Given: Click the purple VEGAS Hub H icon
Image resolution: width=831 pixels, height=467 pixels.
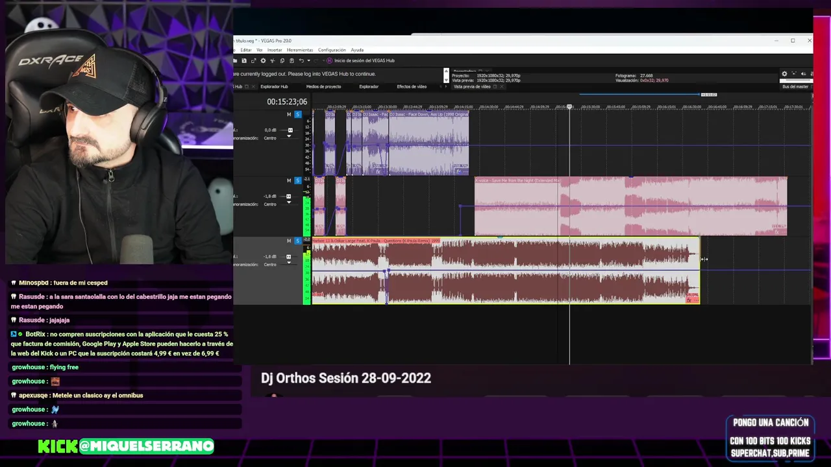Looking at the screenshot, I should pos(329,60).
